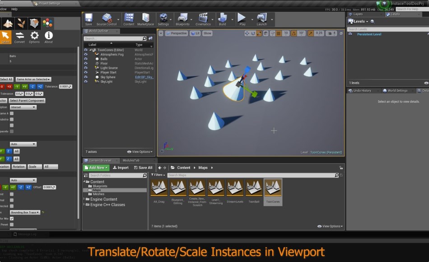
Task: Collapse the ToonCones (Editor) tree item
Action: click(90, 50)
